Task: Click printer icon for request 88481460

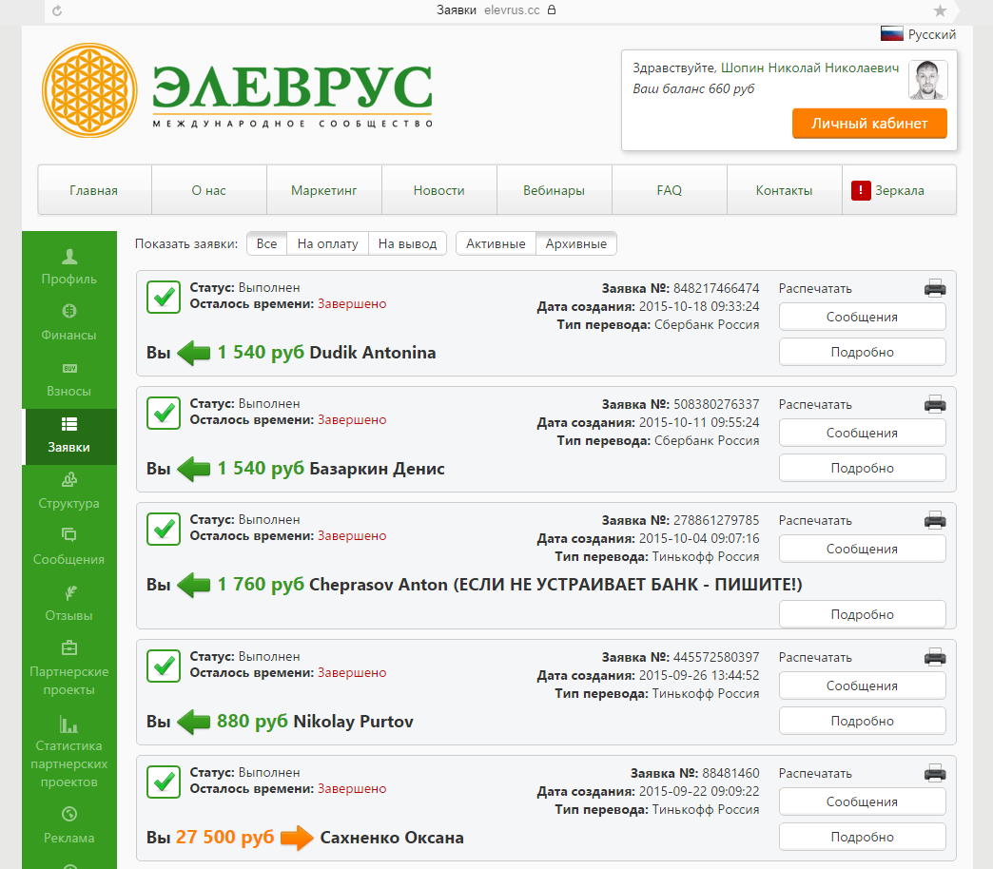Action: [x=935, y=773]
